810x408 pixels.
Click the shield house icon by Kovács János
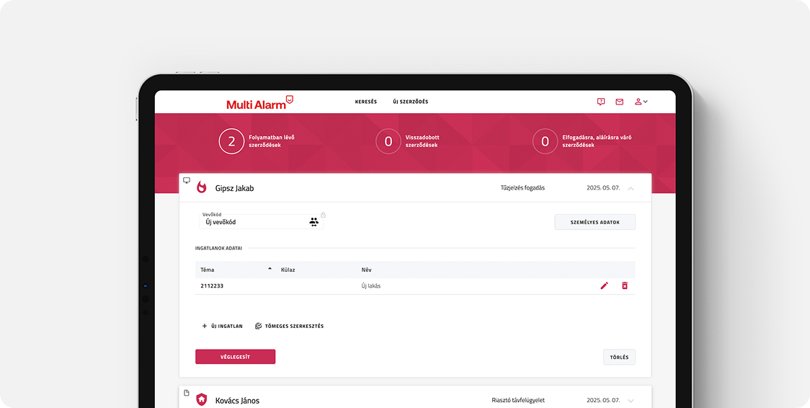[202, 399]
